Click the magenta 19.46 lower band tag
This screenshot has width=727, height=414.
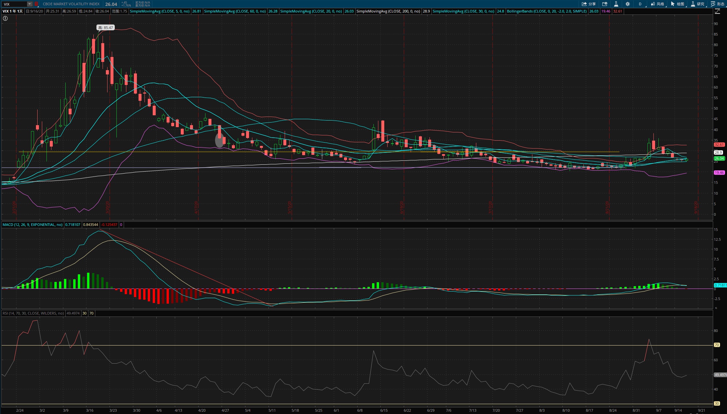(x=719, y=173)
